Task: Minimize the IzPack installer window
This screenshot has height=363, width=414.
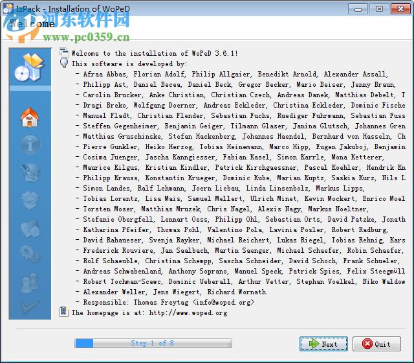Action: (358, 8)
